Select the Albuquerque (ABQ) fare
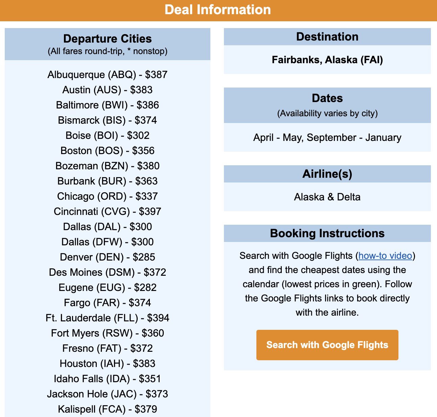The width and height of the screenshot is (437, 417). [x=108, y=74]
